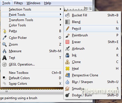
Task: Click the Perspective Clone icon
Action: click(x=68, y=75)
